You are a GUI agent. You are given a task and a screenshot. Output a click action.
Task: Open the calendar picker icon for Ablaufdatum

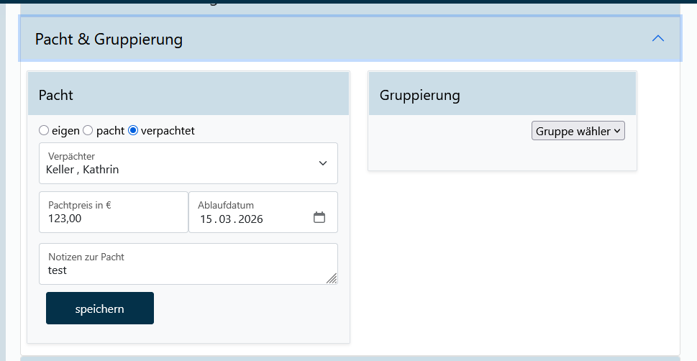pos(319,217)
